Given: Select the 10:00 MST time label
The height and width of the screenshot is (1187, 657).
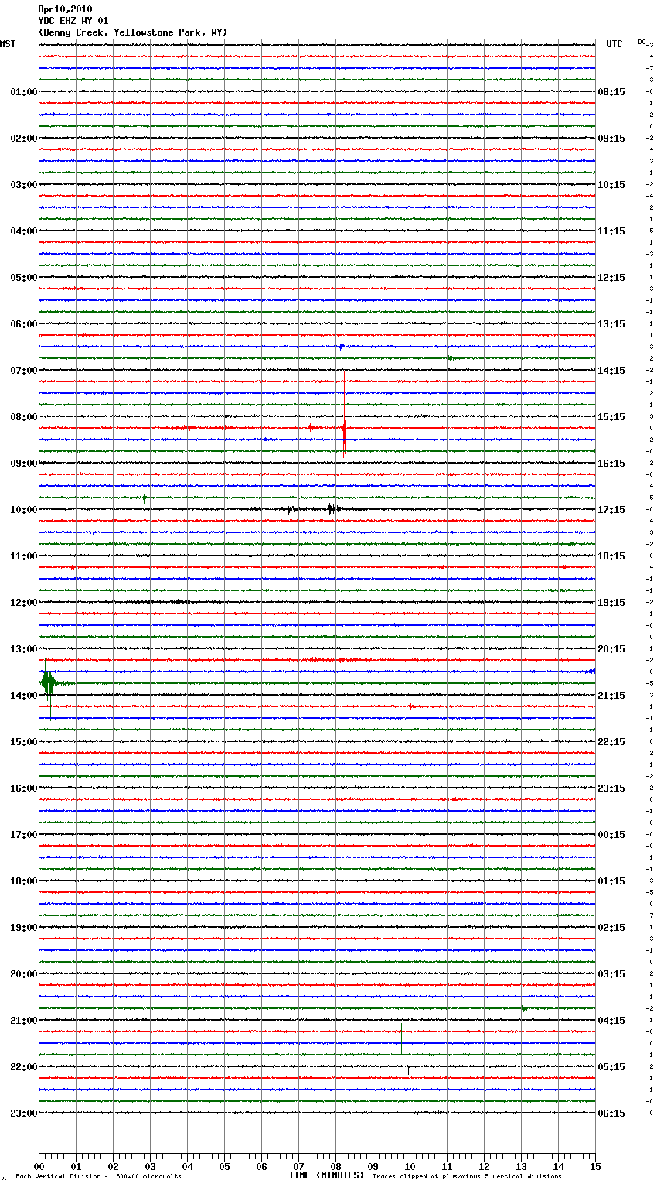Looking at the screenshot, I should coord(24,510).
